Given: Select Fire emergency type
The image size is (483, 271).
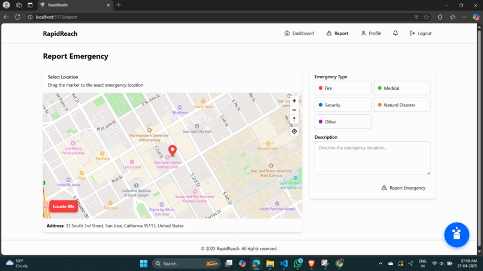Looking at the screenshot, I should [343, 88].
